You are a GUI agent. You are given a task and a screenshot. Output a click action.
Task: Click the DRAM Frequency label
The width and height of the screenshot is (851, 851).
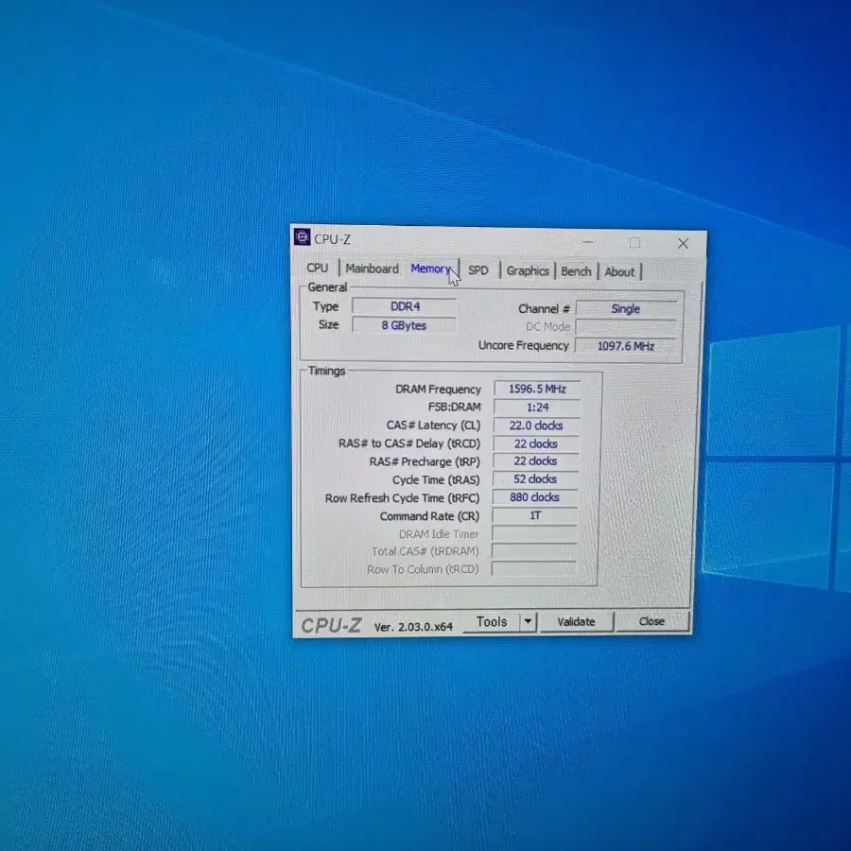[x=438, y=390]
